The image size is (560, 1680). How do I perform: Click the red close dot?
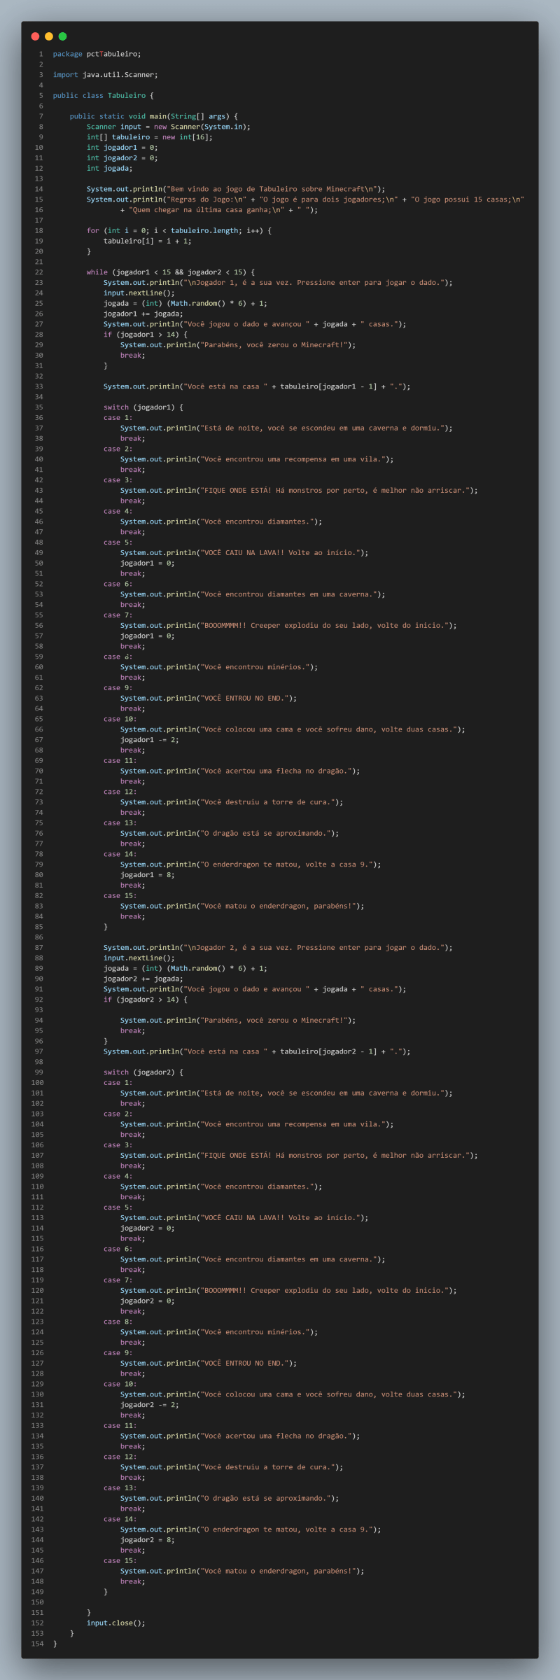pyautogui.click(x=35, y=36)
